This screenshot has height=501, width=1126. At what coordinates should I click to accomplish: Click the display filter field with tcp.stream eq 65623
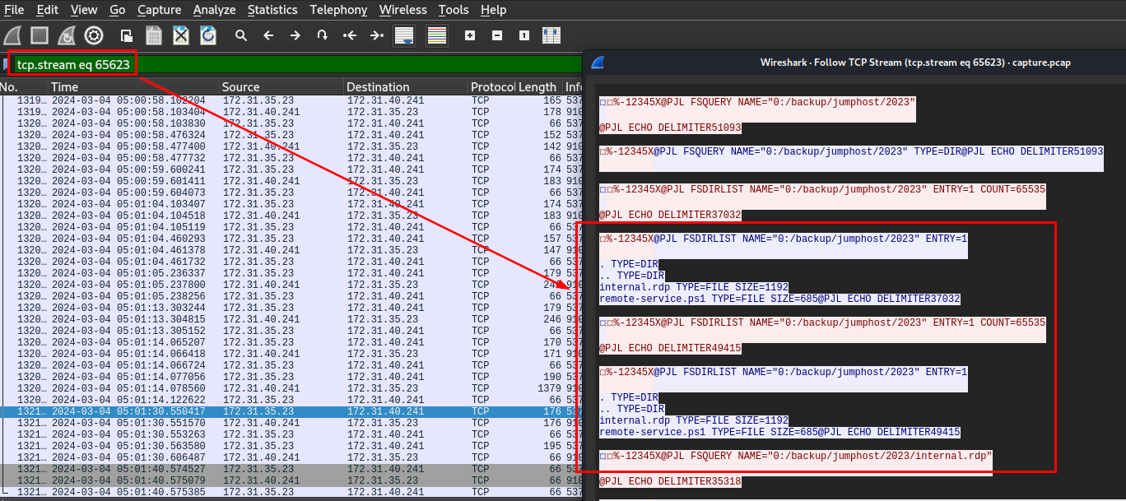pos(296,64)
